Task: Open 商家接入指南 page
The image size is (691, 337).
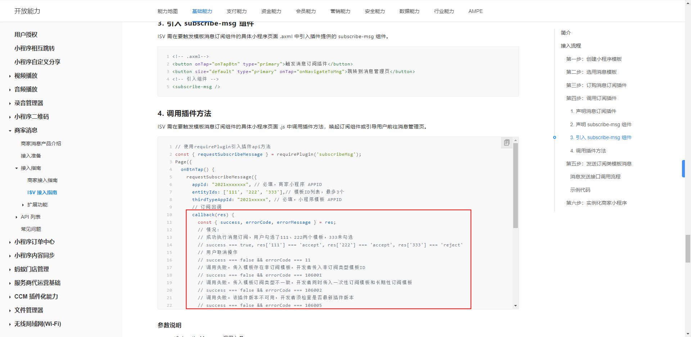Action: click(42, 180)
